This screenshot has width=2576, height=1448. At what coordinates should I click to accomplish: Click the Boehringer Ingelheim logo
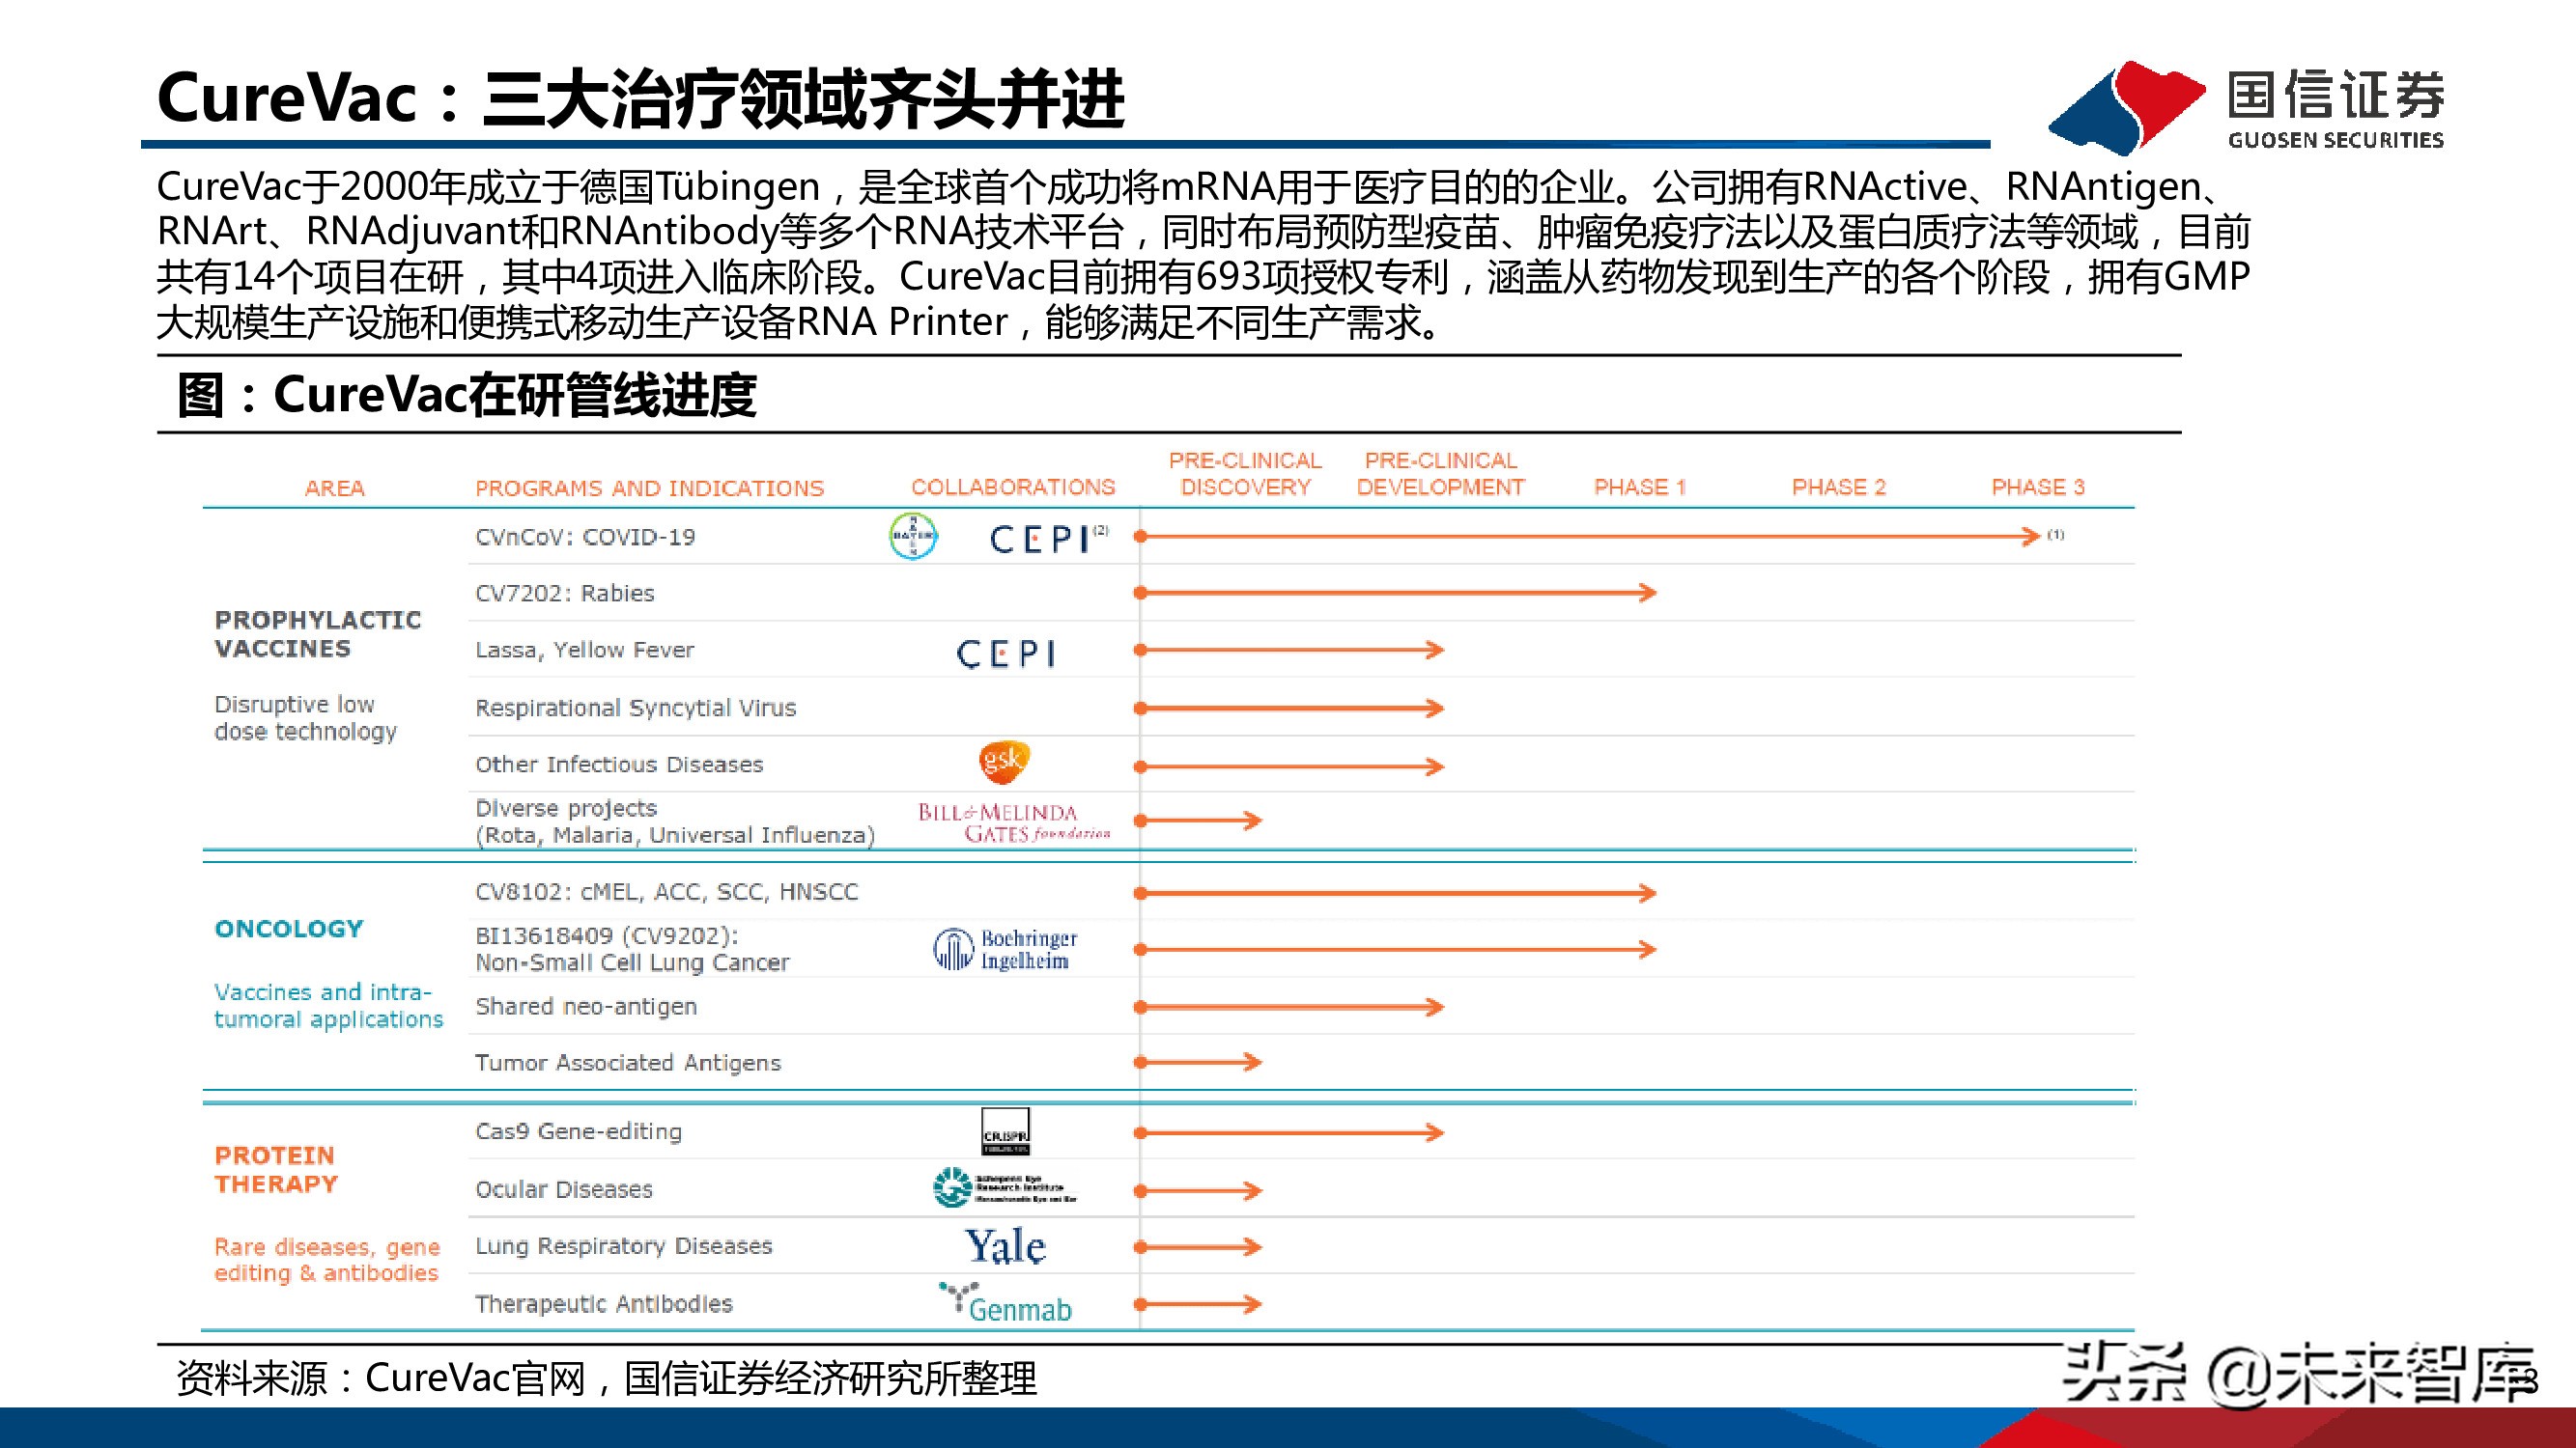pos(1005,949)
